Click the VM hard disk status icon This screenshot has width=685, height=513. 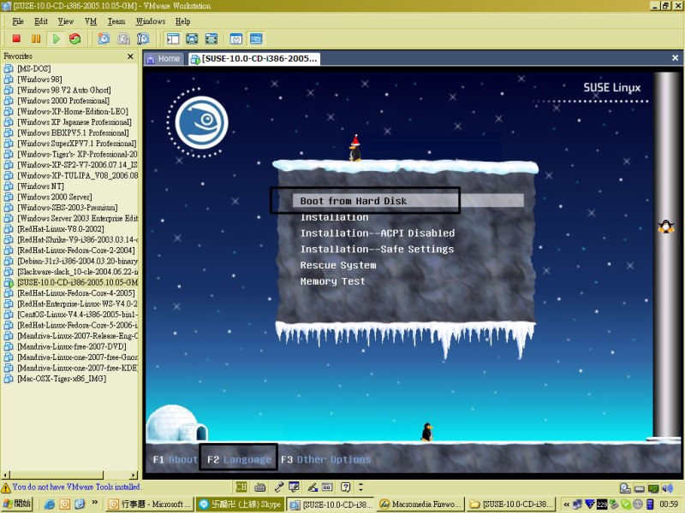pos(639,488)
